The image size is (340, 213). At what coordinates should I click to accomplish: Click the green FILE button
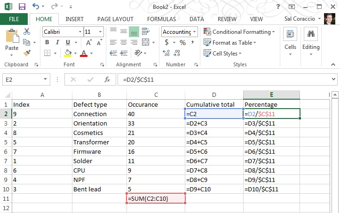click(14, 19)
